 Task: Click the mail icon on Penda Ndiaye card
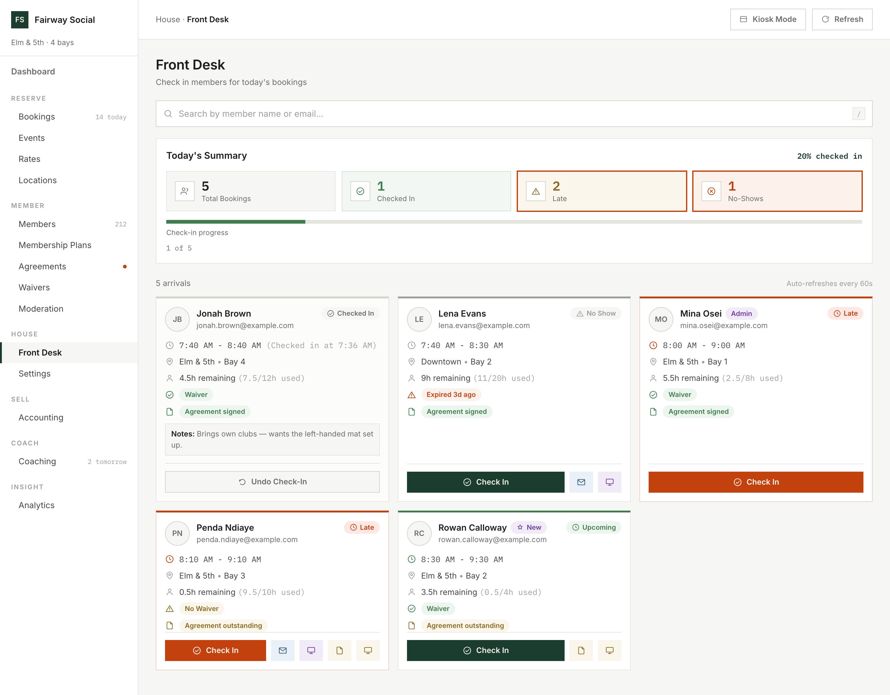tap(282, 650)
